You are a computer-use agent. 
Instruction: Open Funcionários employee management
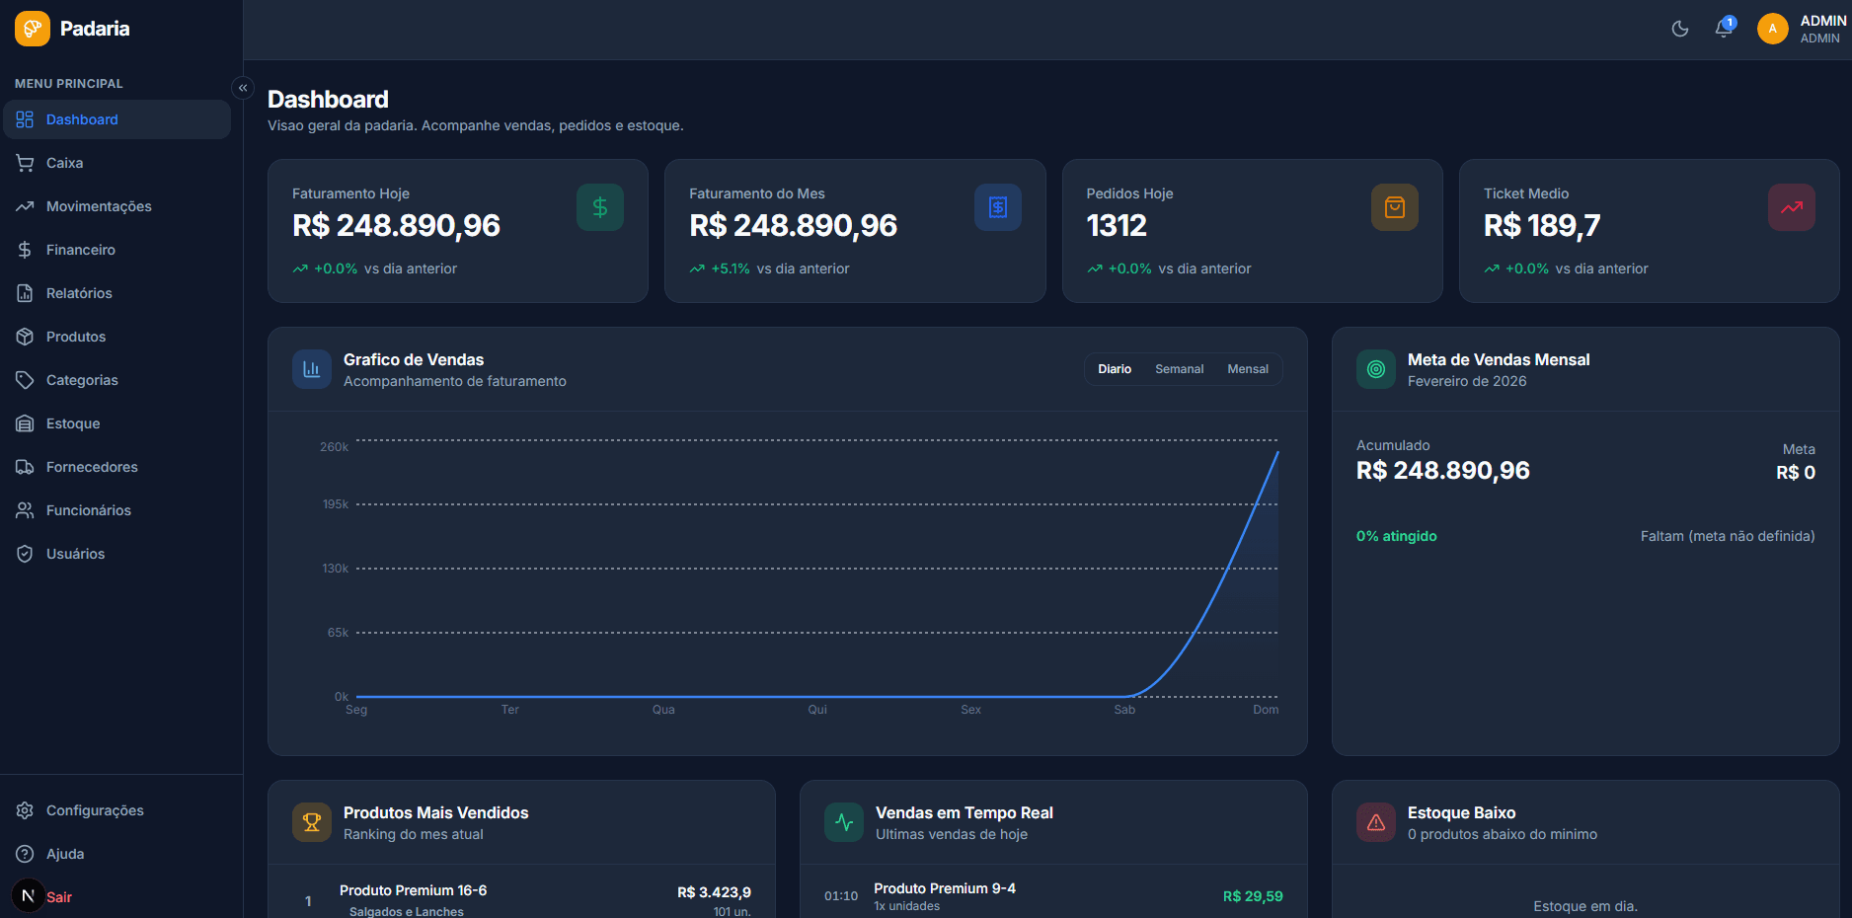tap(89, 510)
